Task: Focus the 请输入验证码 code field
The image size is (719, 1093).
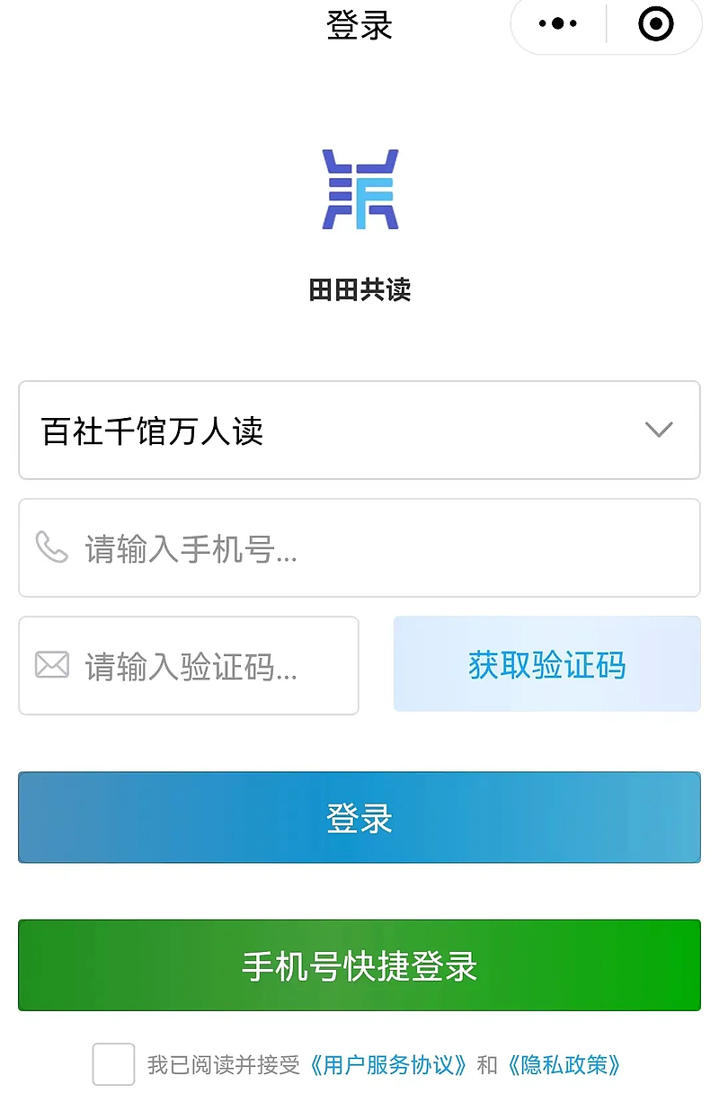Action: point(207,666)
